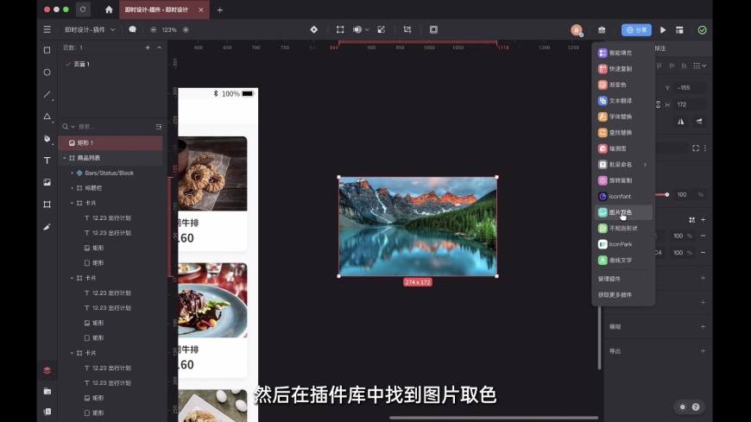Click the height field 172
This screenshot has width=751, height=422.
tap(689, 104)
